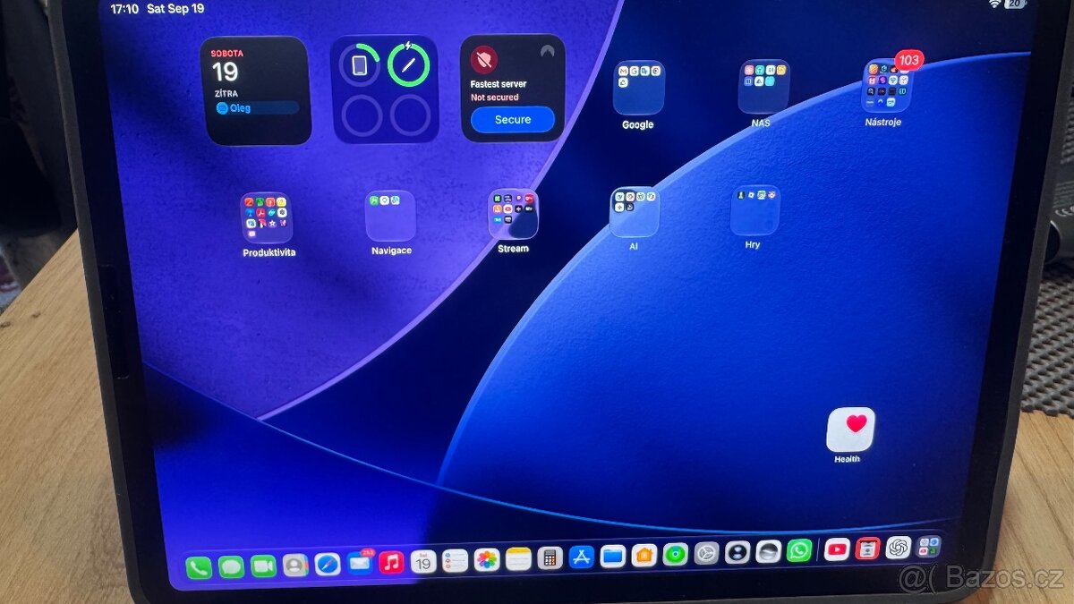The width and height of the screenshot is (1074, 604).
Task: Open the Sobota 19 calendar widget
Action: point(255,90)
